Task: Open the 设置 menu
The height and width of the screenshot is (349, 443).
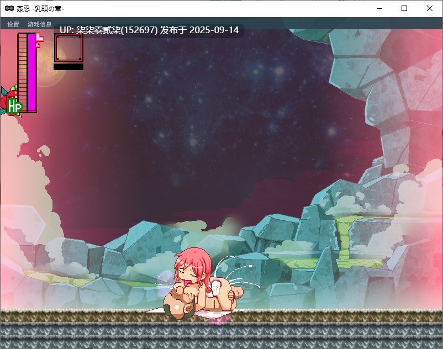Action: click(13, 24)
